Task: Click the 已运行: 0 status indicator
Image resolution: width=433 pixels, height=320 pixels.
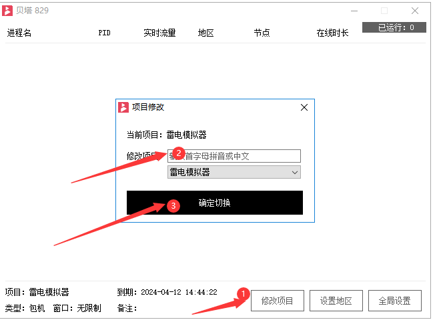Action: (x=394, y=27)
